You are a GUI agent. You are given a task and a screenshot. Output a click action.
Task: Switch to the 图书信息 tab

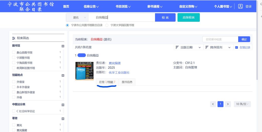(x=127, y=82)
